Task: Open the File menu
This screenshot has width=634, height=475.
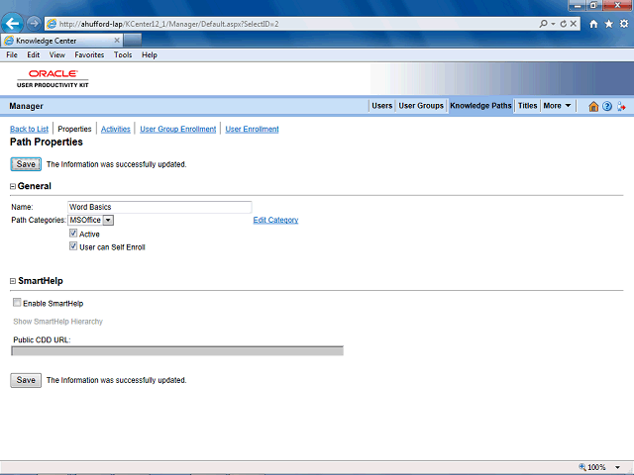Action: pos(12,55)
